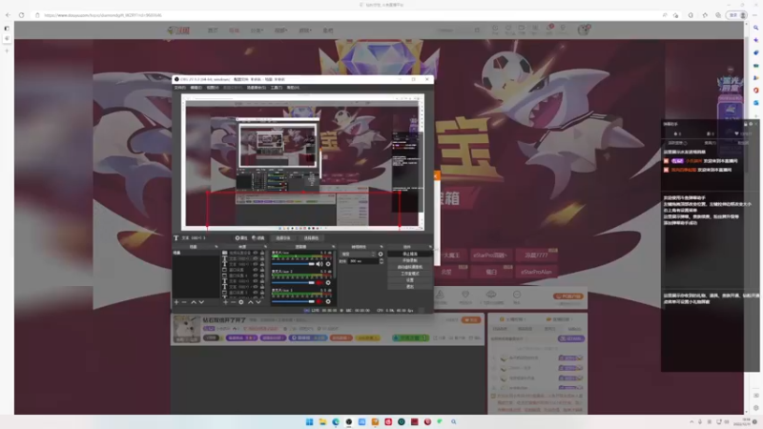Toggle lock on Video Capture Device source
This screenshot has height=429, width=763.
[x=263, y=253]
